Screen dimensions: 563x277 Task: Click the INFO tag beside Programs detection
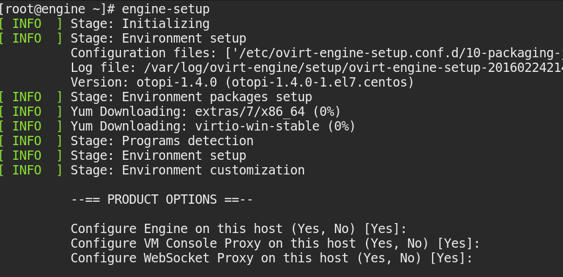[x=27, y=141]
